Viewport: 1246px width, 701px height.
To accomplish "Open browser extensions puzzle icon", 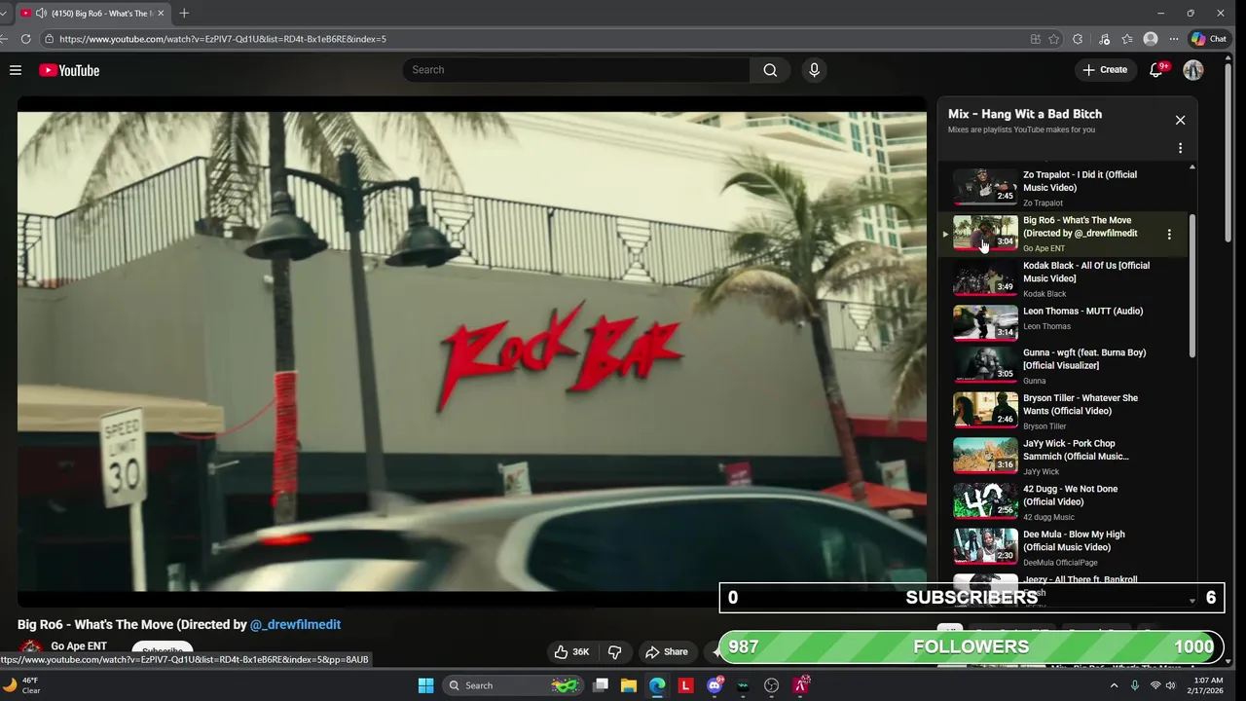I will (1078, 39).
